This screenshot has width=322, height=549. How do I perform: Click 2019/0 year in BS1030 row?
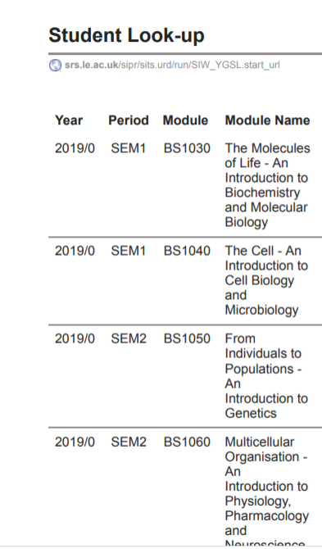[75, 148]
